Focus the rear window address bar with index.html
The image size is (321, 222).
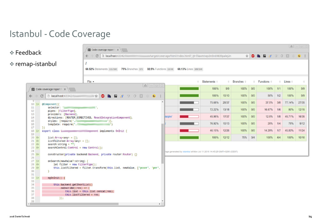pyautogui.click(x=175, y=56)
